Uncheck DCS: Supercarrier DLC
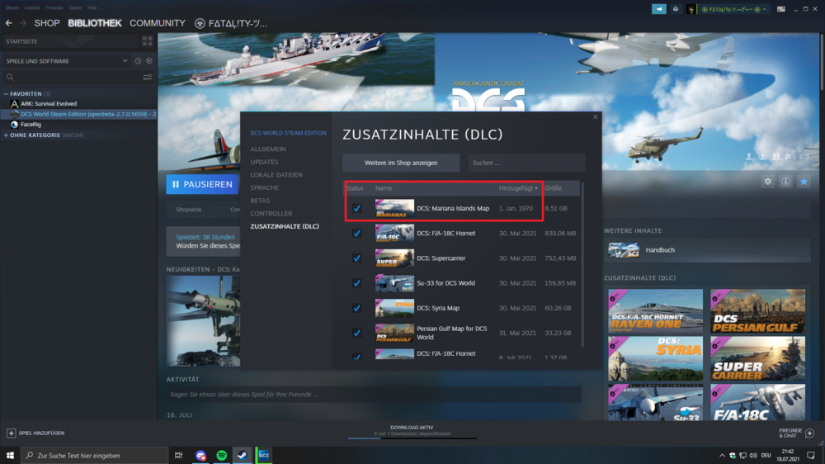The image size is (825, 464). (356, 258)
